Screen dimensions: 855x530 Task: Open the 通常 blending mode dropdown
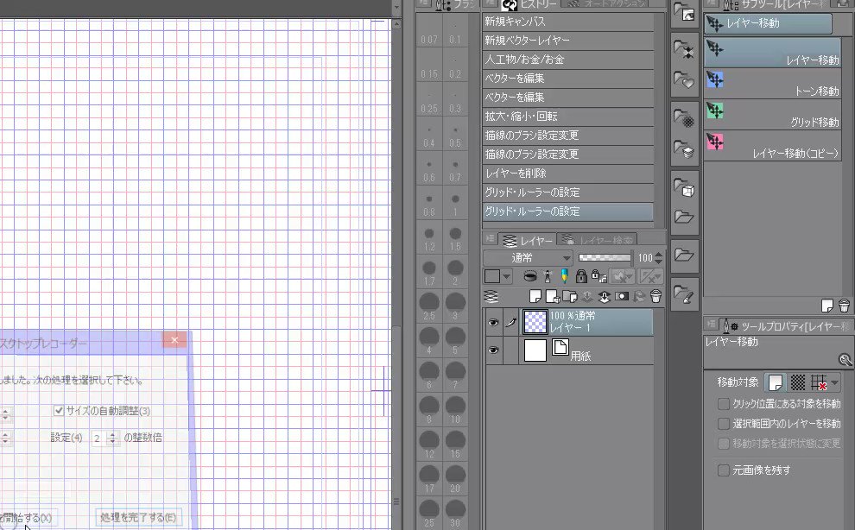[528, 257]
